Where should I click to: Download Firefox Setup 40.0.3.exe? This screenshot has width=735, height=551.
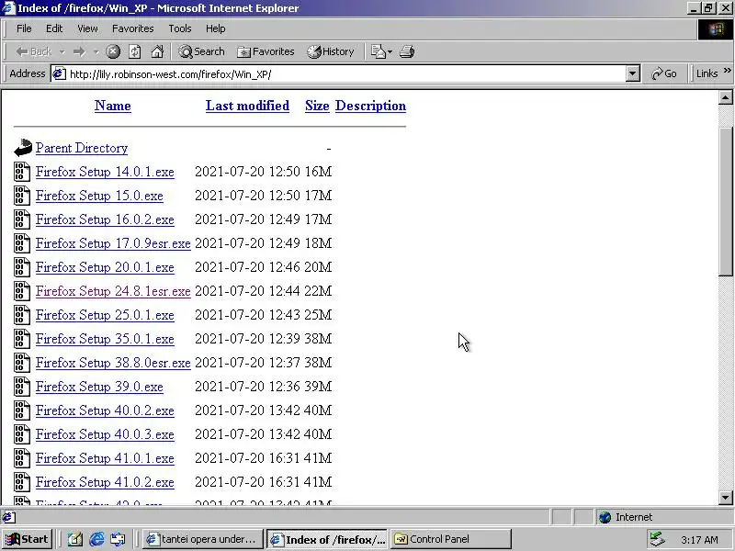[x=105, y=434]
